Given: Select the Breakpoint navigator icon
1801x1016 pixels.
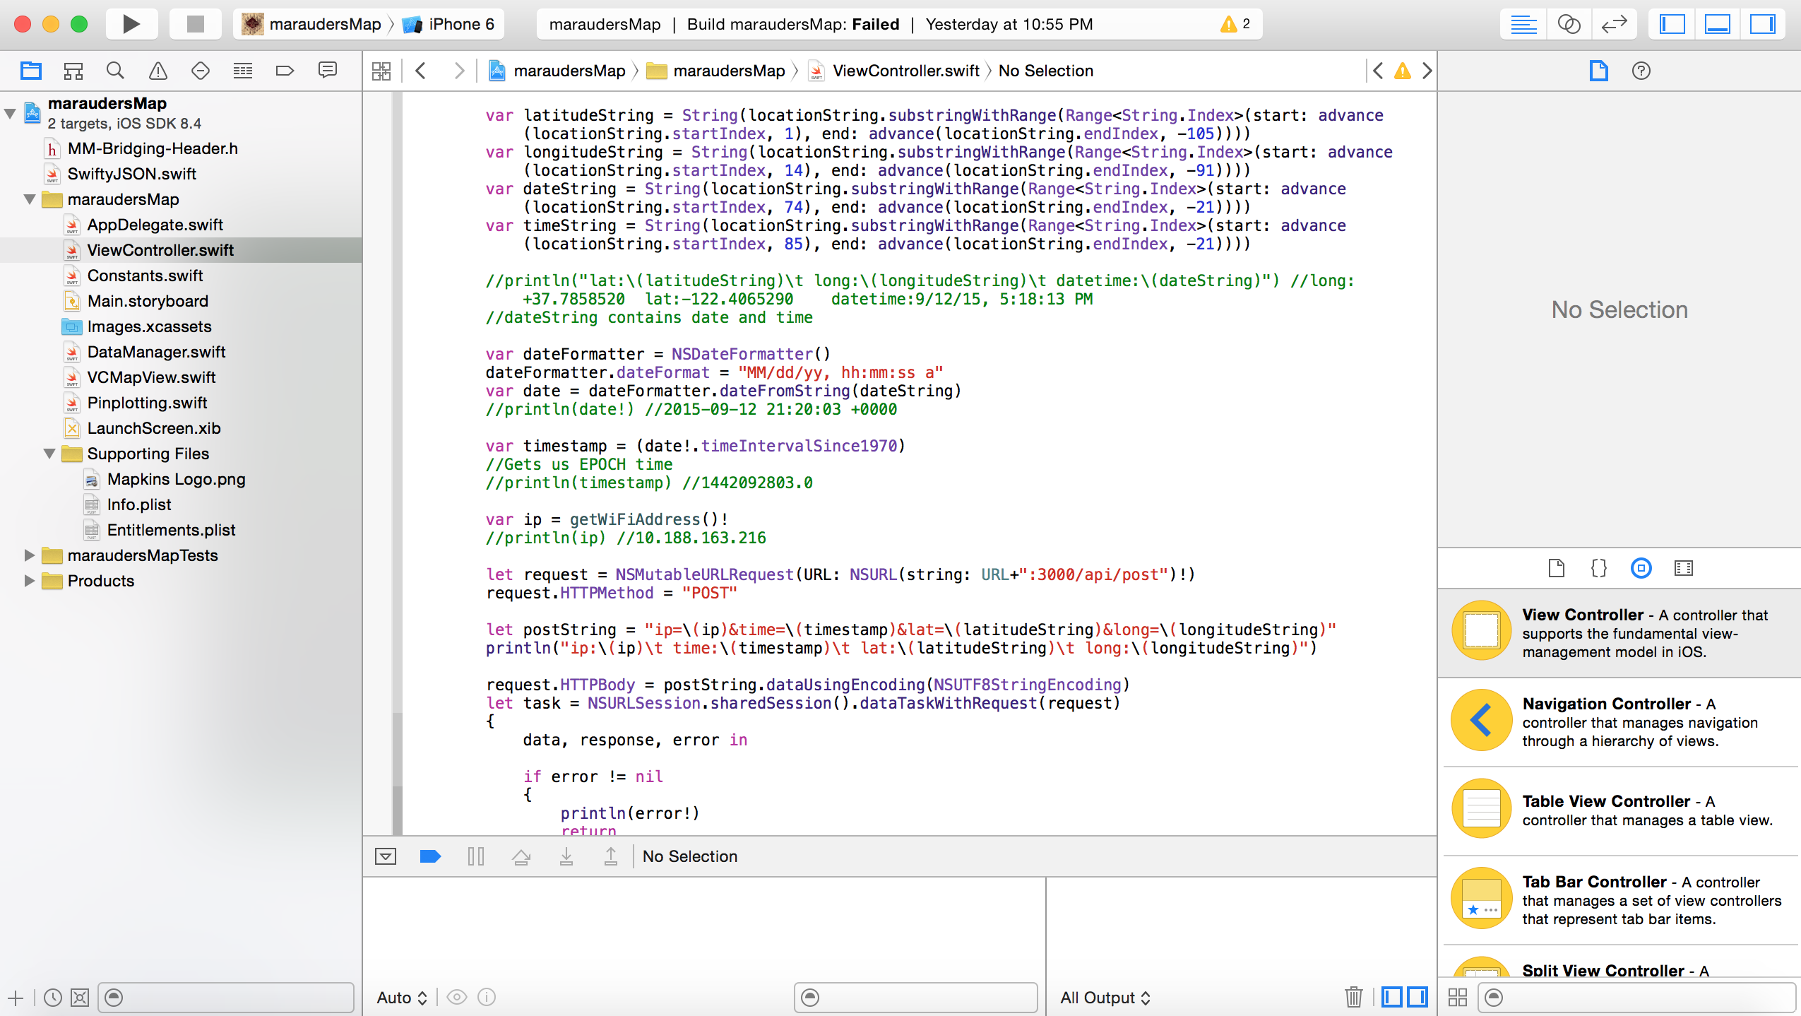Looking at the screenshot, I should click(285, 71).
